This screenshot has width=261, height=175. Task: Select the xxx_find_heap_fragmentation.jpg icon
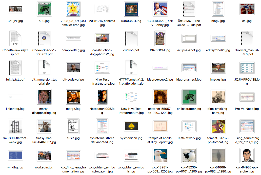[73, 156]
